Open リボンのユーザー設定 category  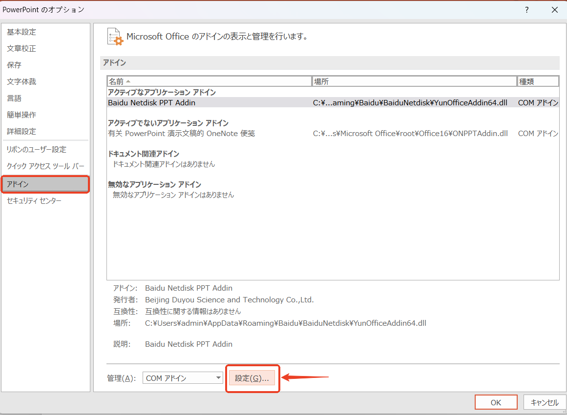[x=37, y=150]
